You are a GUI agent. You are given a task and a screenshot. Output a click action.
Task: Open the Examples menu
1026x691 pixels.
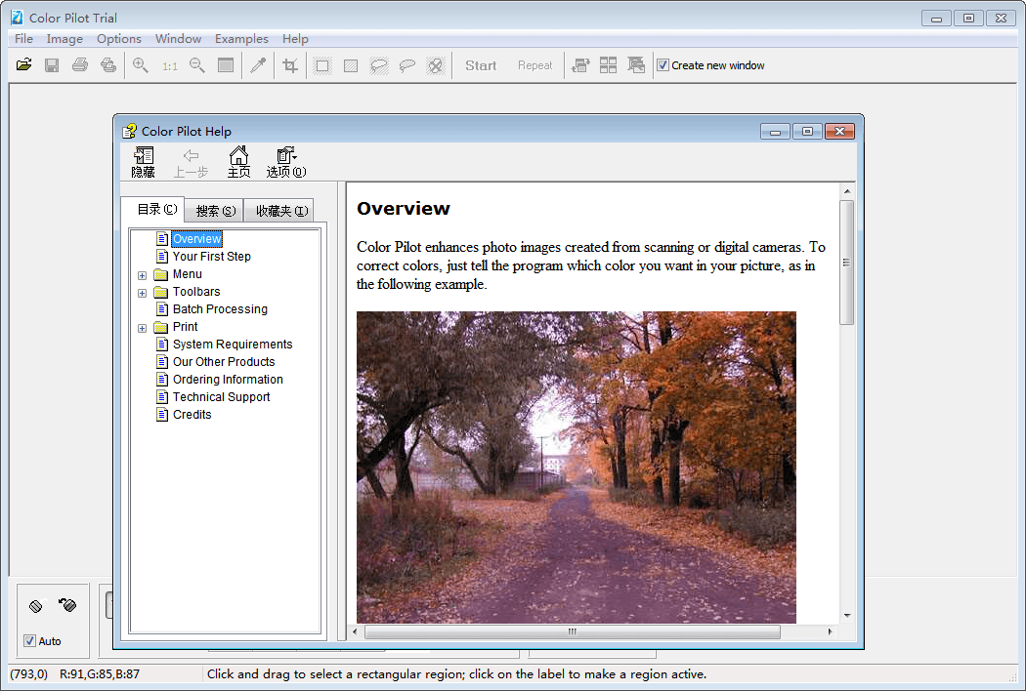(x=241, y=39)
